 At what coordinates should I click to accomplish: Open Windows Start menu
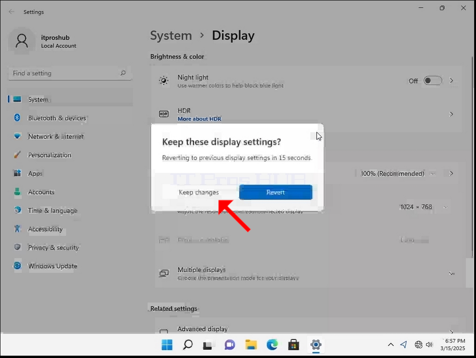click(167, 344)
